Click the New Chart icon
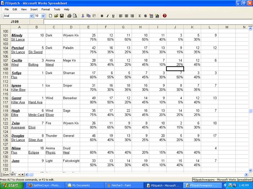Viewport: 253px width, 189px height. [x=157, y=16]
